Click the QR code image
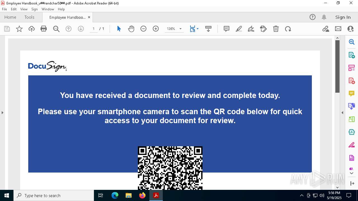This screenshot has height=201, width=358. (170, 168)
